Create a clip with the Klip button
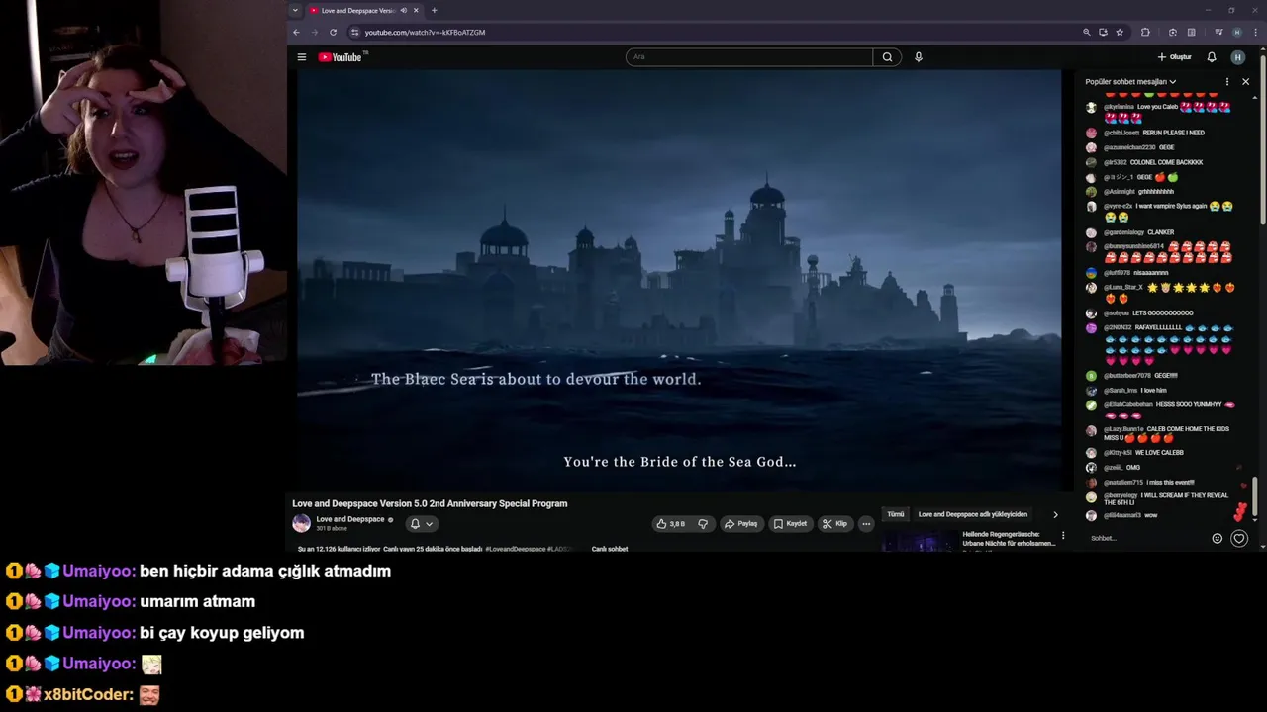Viewport: 1267px width, 712px height. tap(834, 524)
